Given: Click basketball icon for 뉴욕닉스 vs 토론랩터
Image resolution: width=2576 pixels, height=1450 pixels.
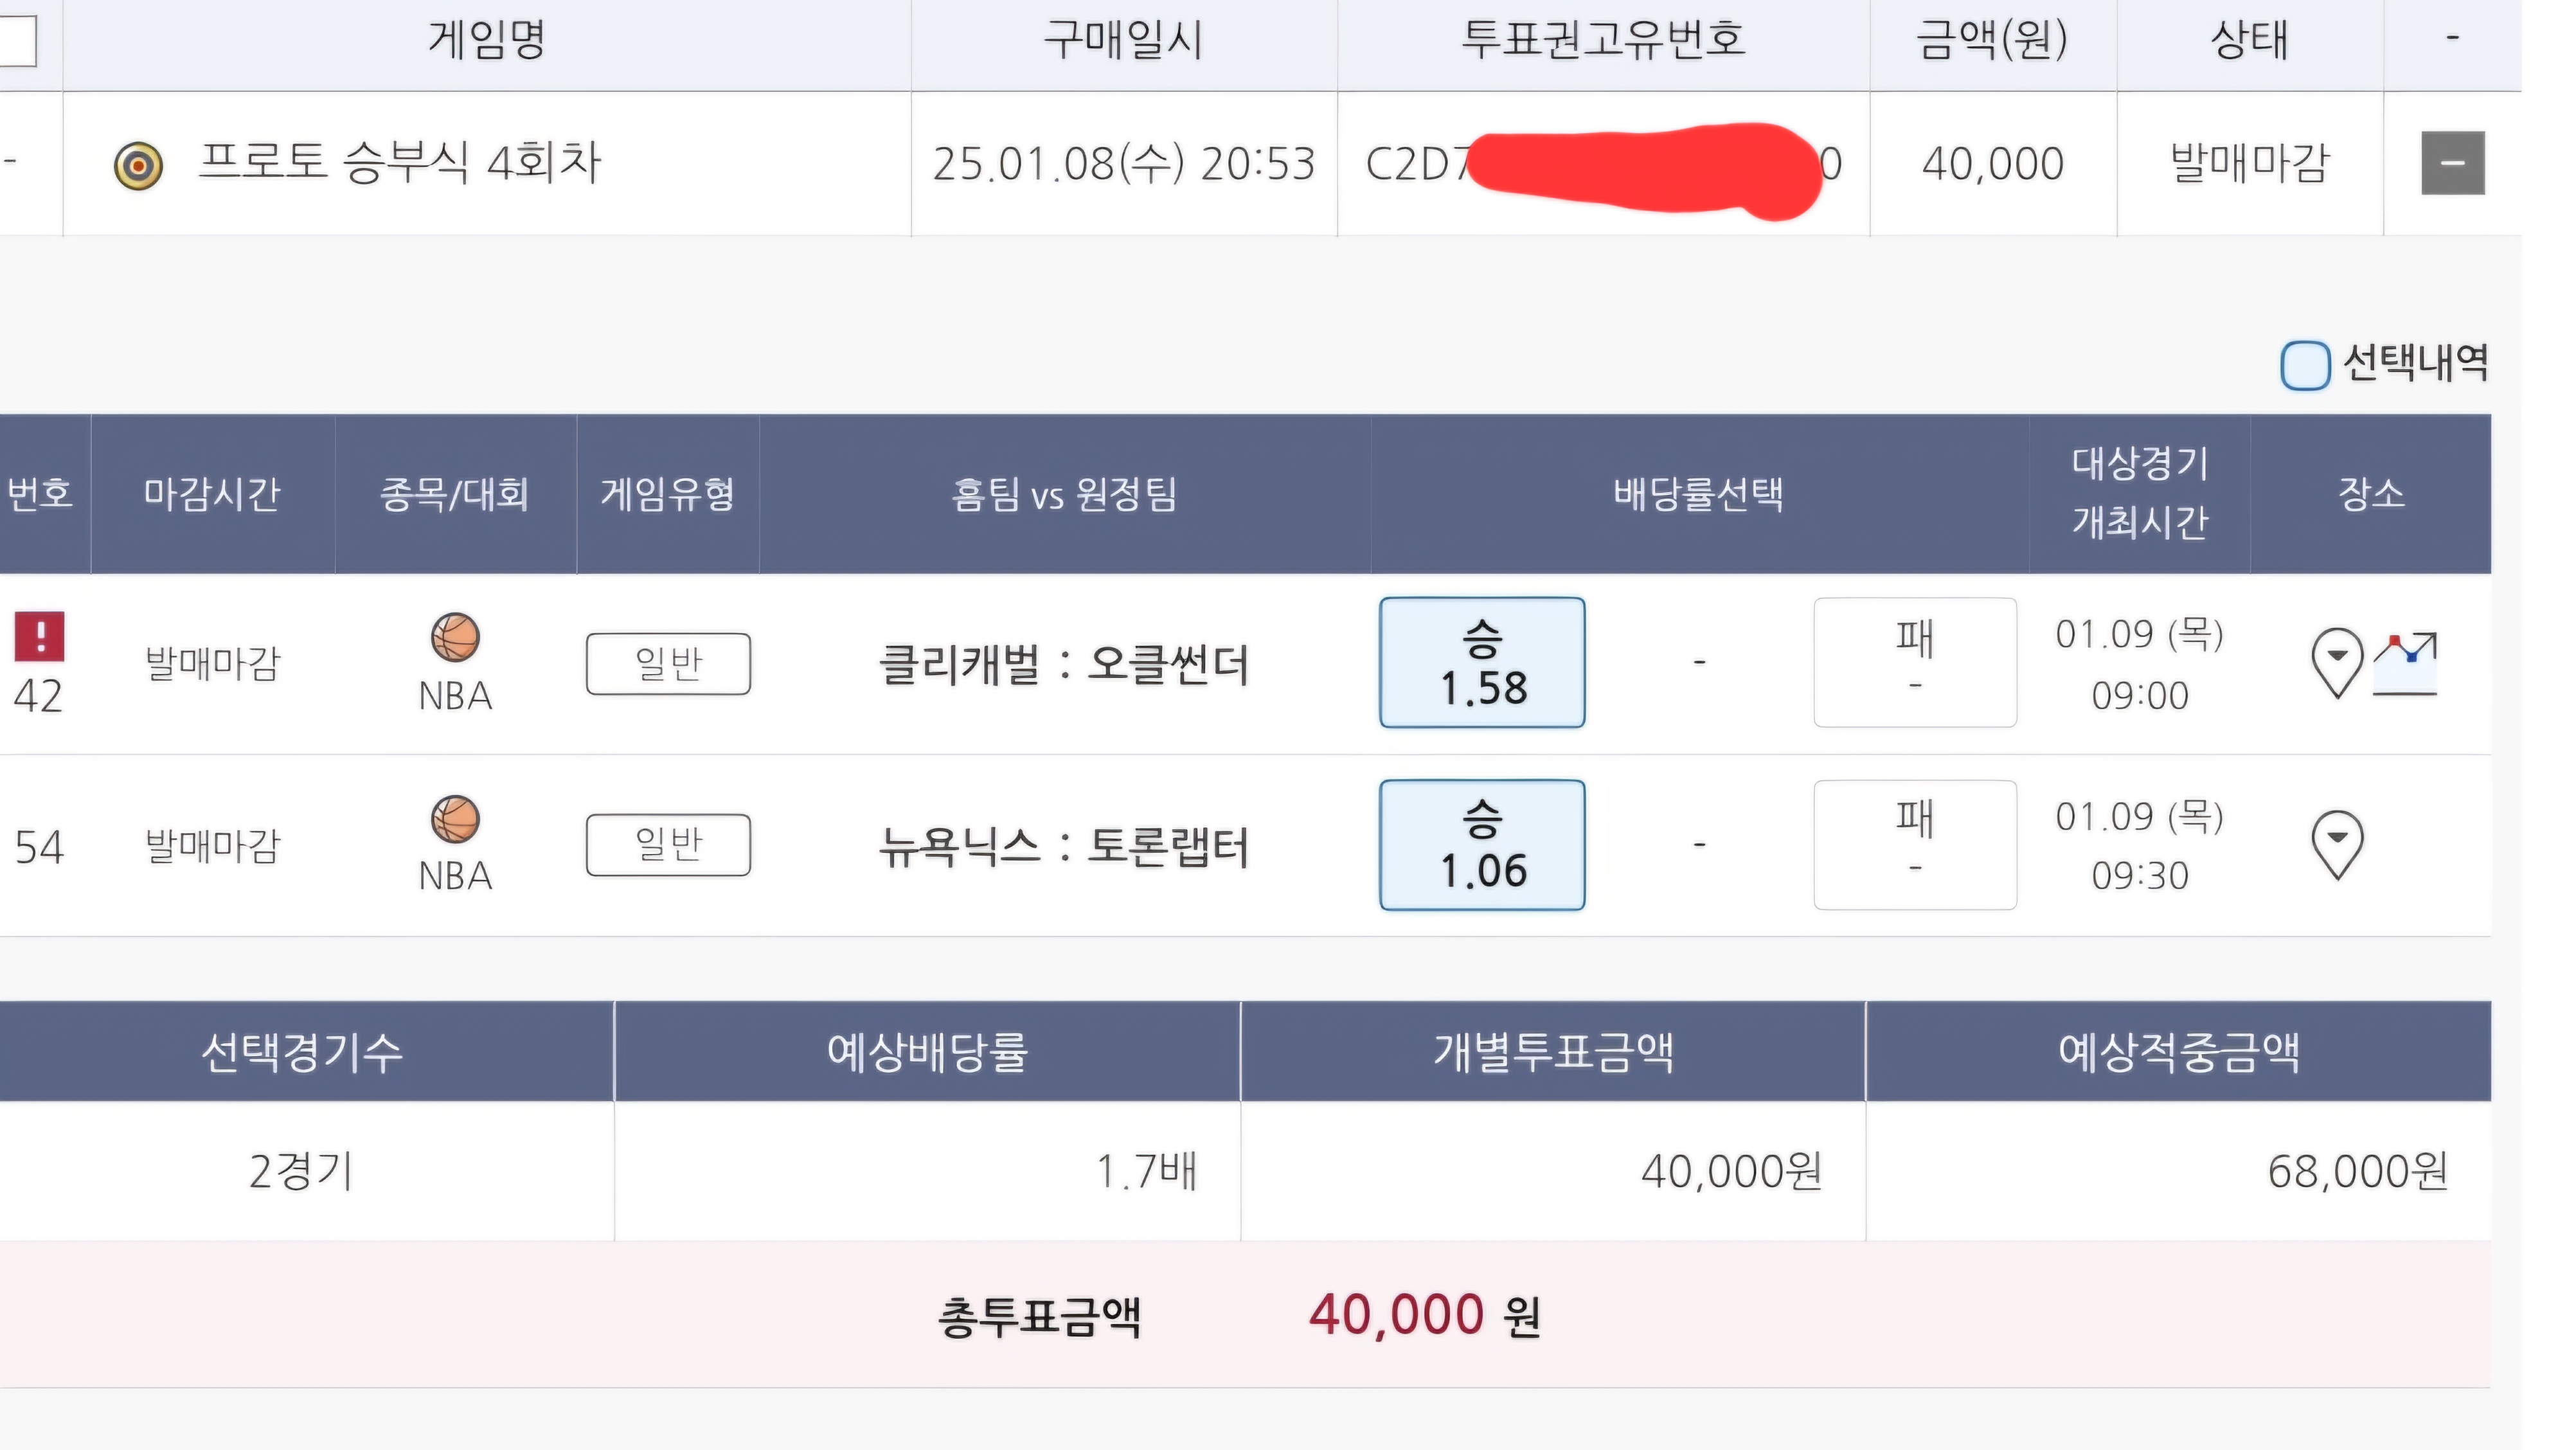Looking at the screenshot, I should 455,819.
